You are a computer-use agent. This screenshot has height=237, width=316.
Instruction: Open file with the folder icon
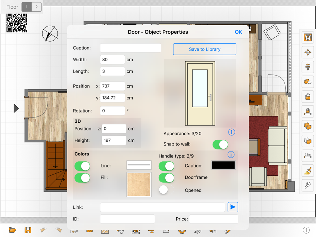click(12, 230)
